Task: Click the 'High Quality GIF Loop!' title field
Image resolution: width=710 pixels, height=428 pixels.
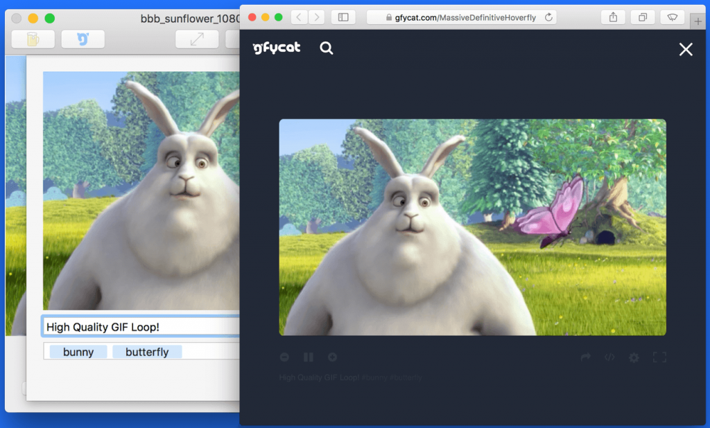Action: [x=141, y=327]
